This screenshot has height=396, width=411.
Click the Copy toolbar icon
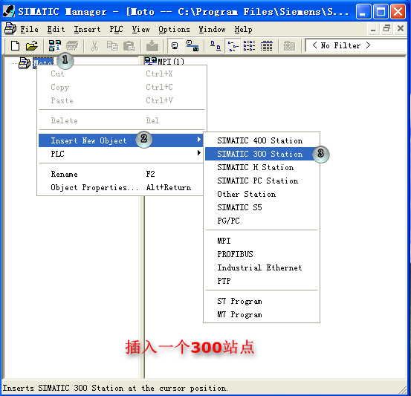coord(112,46)
